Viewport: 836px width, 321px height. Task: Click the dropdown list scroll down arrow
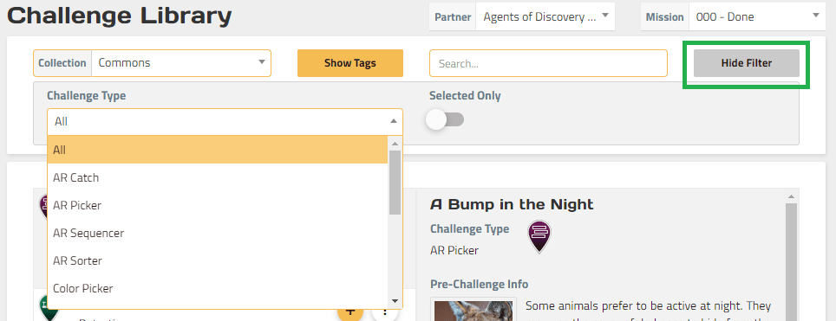click(395, 301)
